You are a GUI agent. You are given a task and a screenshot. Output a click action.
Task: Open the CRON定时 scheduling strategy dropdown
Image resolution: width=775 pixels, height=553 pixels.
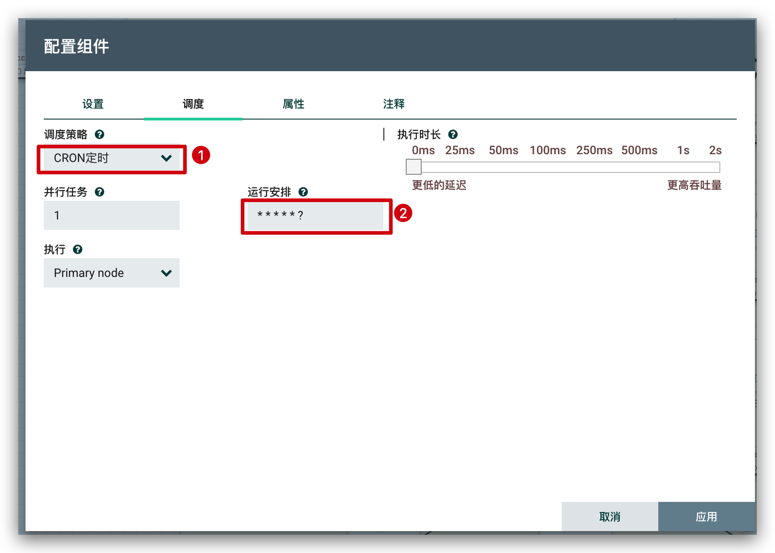(112, 158)
